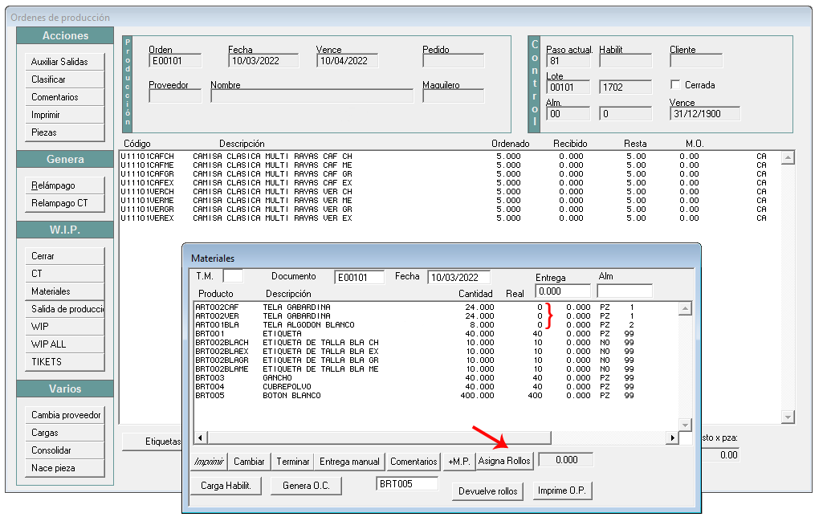This screenshot has width=823, height=521.
Task: Click the Cargas button
Action: click(x=64, y=433)
